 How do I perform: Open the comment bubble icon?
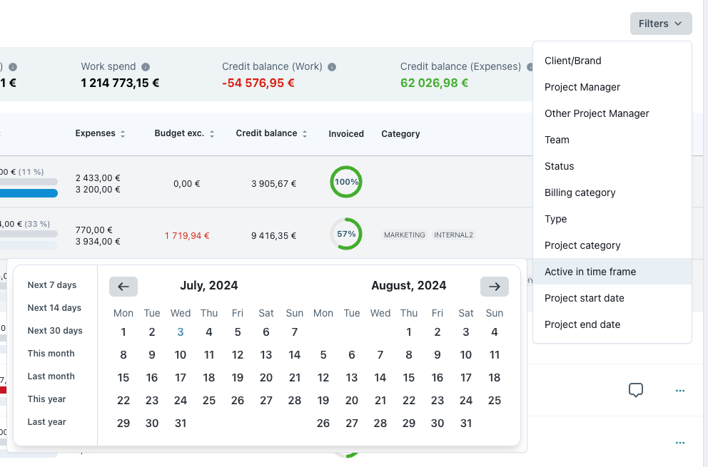636,390
